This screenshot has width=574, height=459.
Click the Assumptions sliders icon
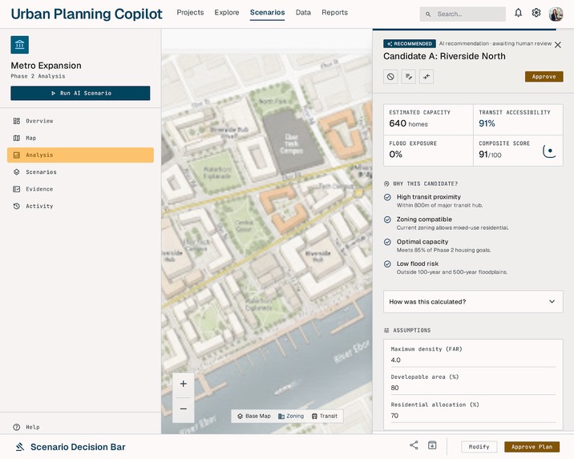point(386,330)
